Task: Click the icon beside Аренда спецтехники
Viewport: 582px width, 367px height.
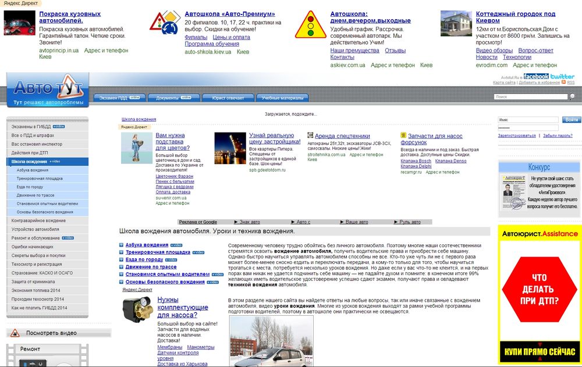Action: click(x=310, y=136)
